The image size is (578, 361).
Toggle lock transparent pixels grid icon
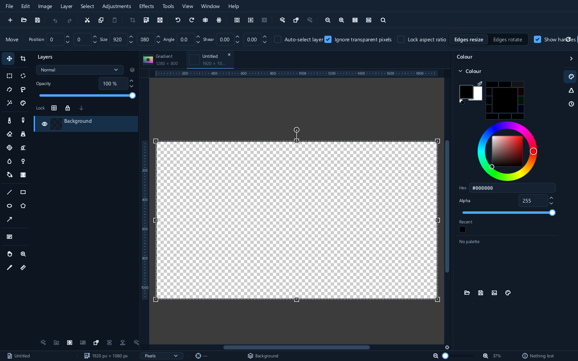coord(54,108)
